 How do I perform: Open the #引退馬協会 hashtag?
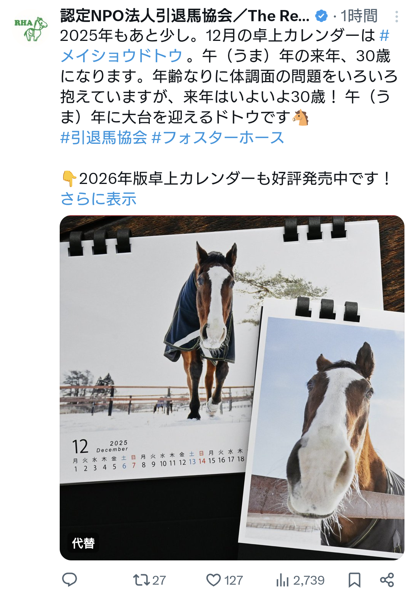tap(104, 137)
